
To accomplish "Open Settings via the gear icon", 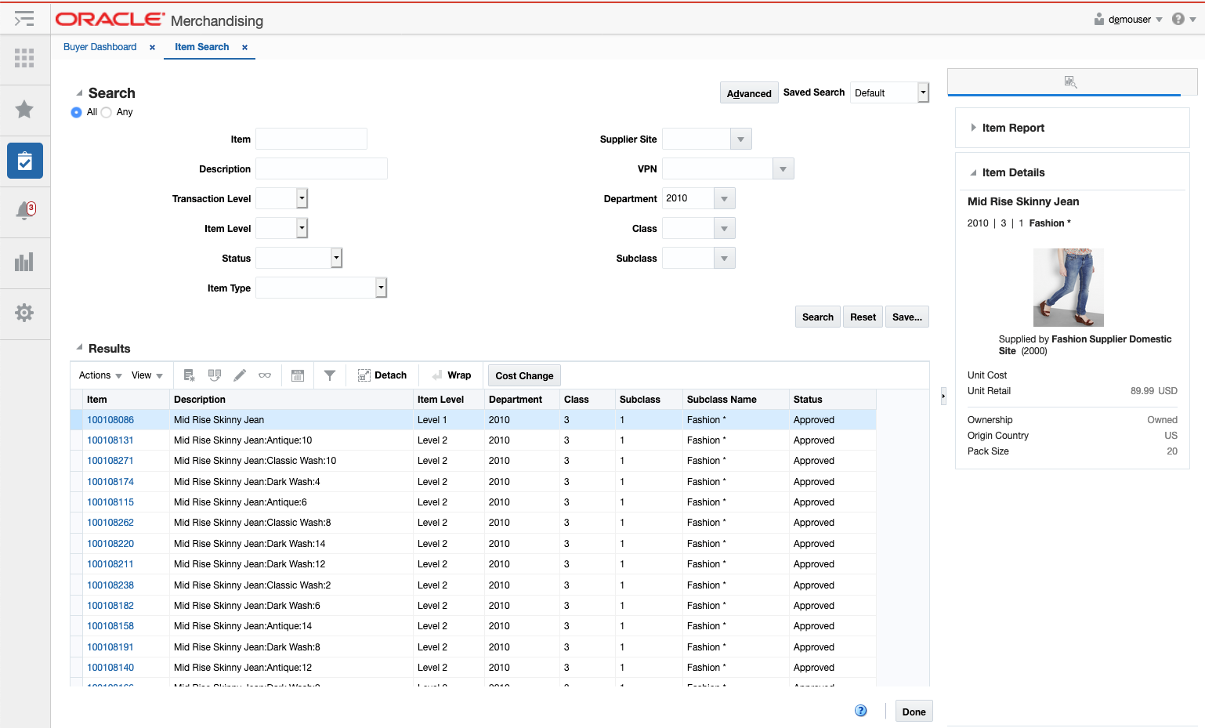I will coord(24,313).
